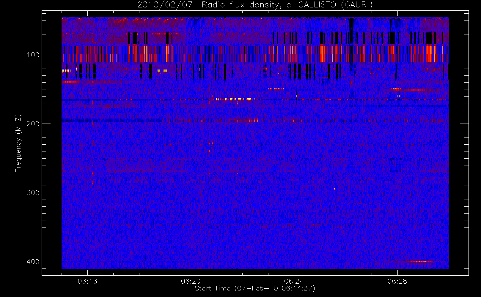Click the 06:24 time tick label
481x297 pixels.
(x=294, y=281)
